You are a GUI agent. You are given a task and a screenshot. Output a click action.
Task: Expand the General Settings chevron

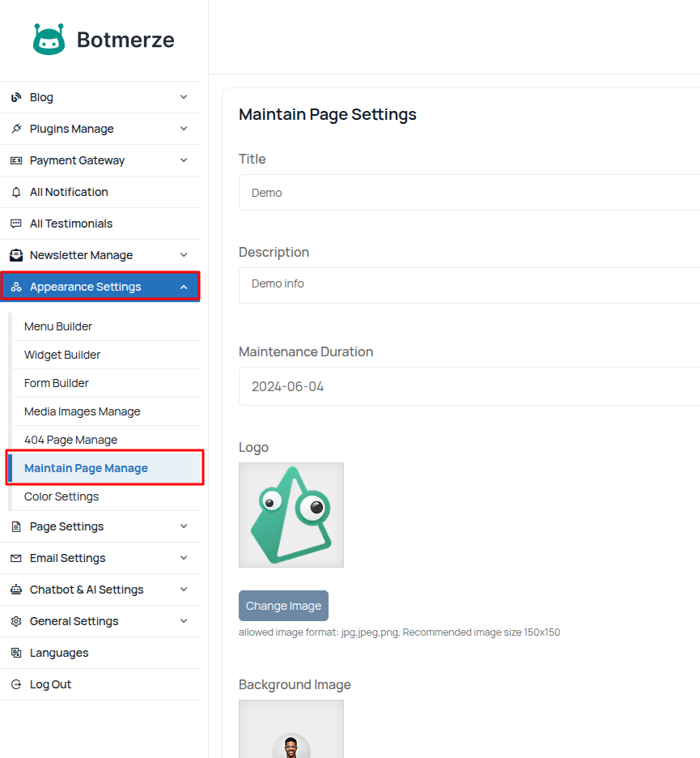click(x=184, y=621)
